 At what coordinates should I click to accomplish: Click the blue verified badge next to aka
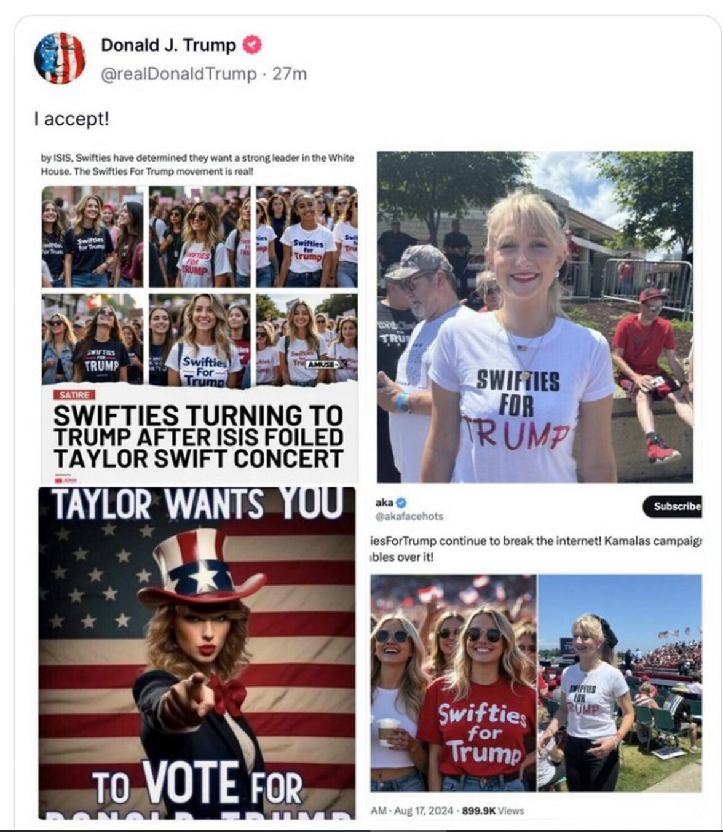coord(402,503)
